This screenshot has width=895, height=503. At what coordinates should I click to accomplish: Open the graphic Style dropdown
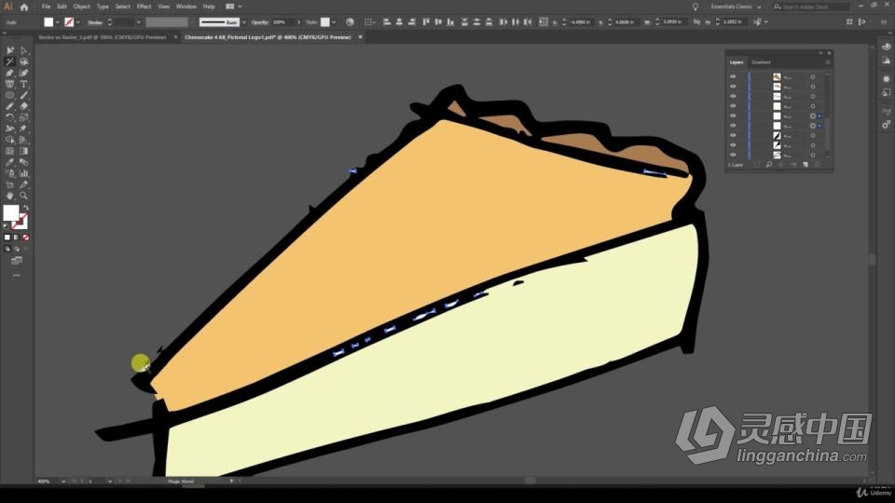334,22
